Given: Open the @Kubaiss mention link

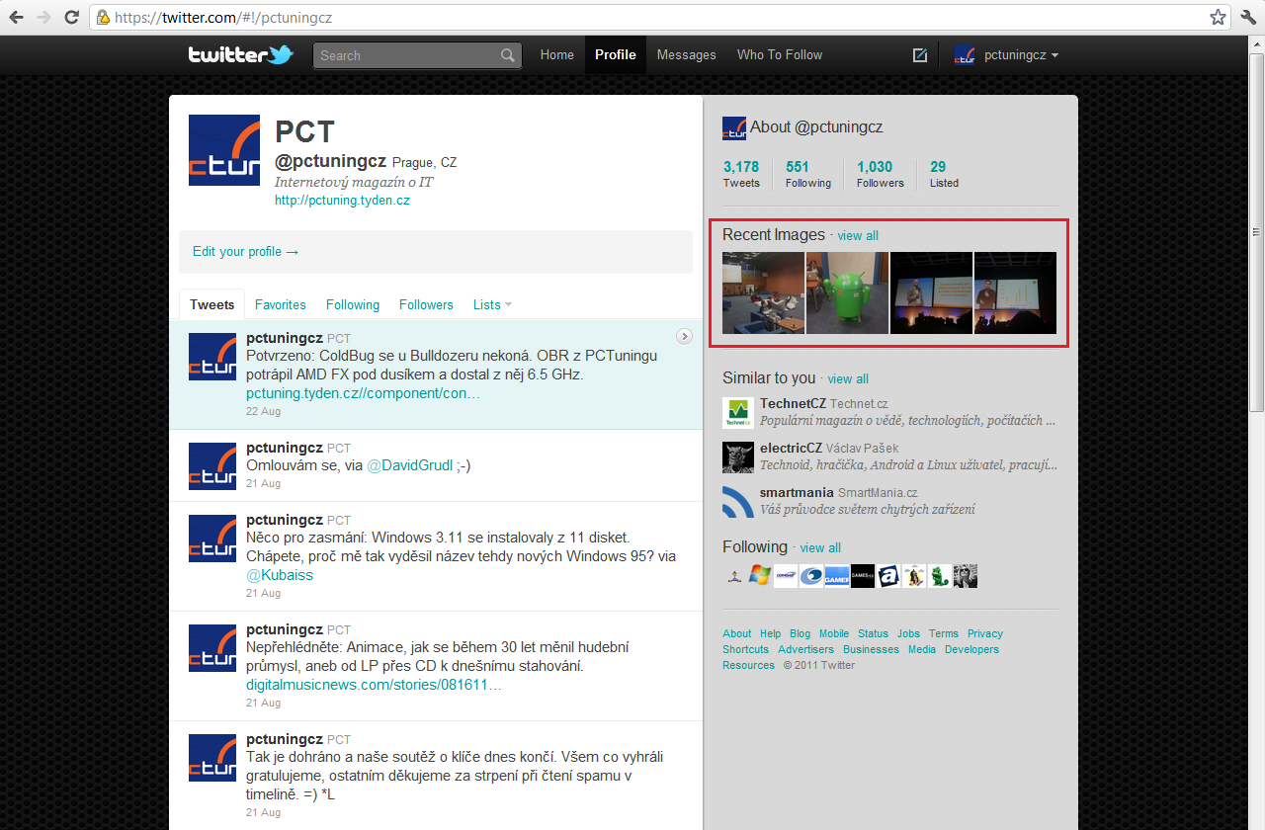Looking at the screenshot, I should (280, 574).
